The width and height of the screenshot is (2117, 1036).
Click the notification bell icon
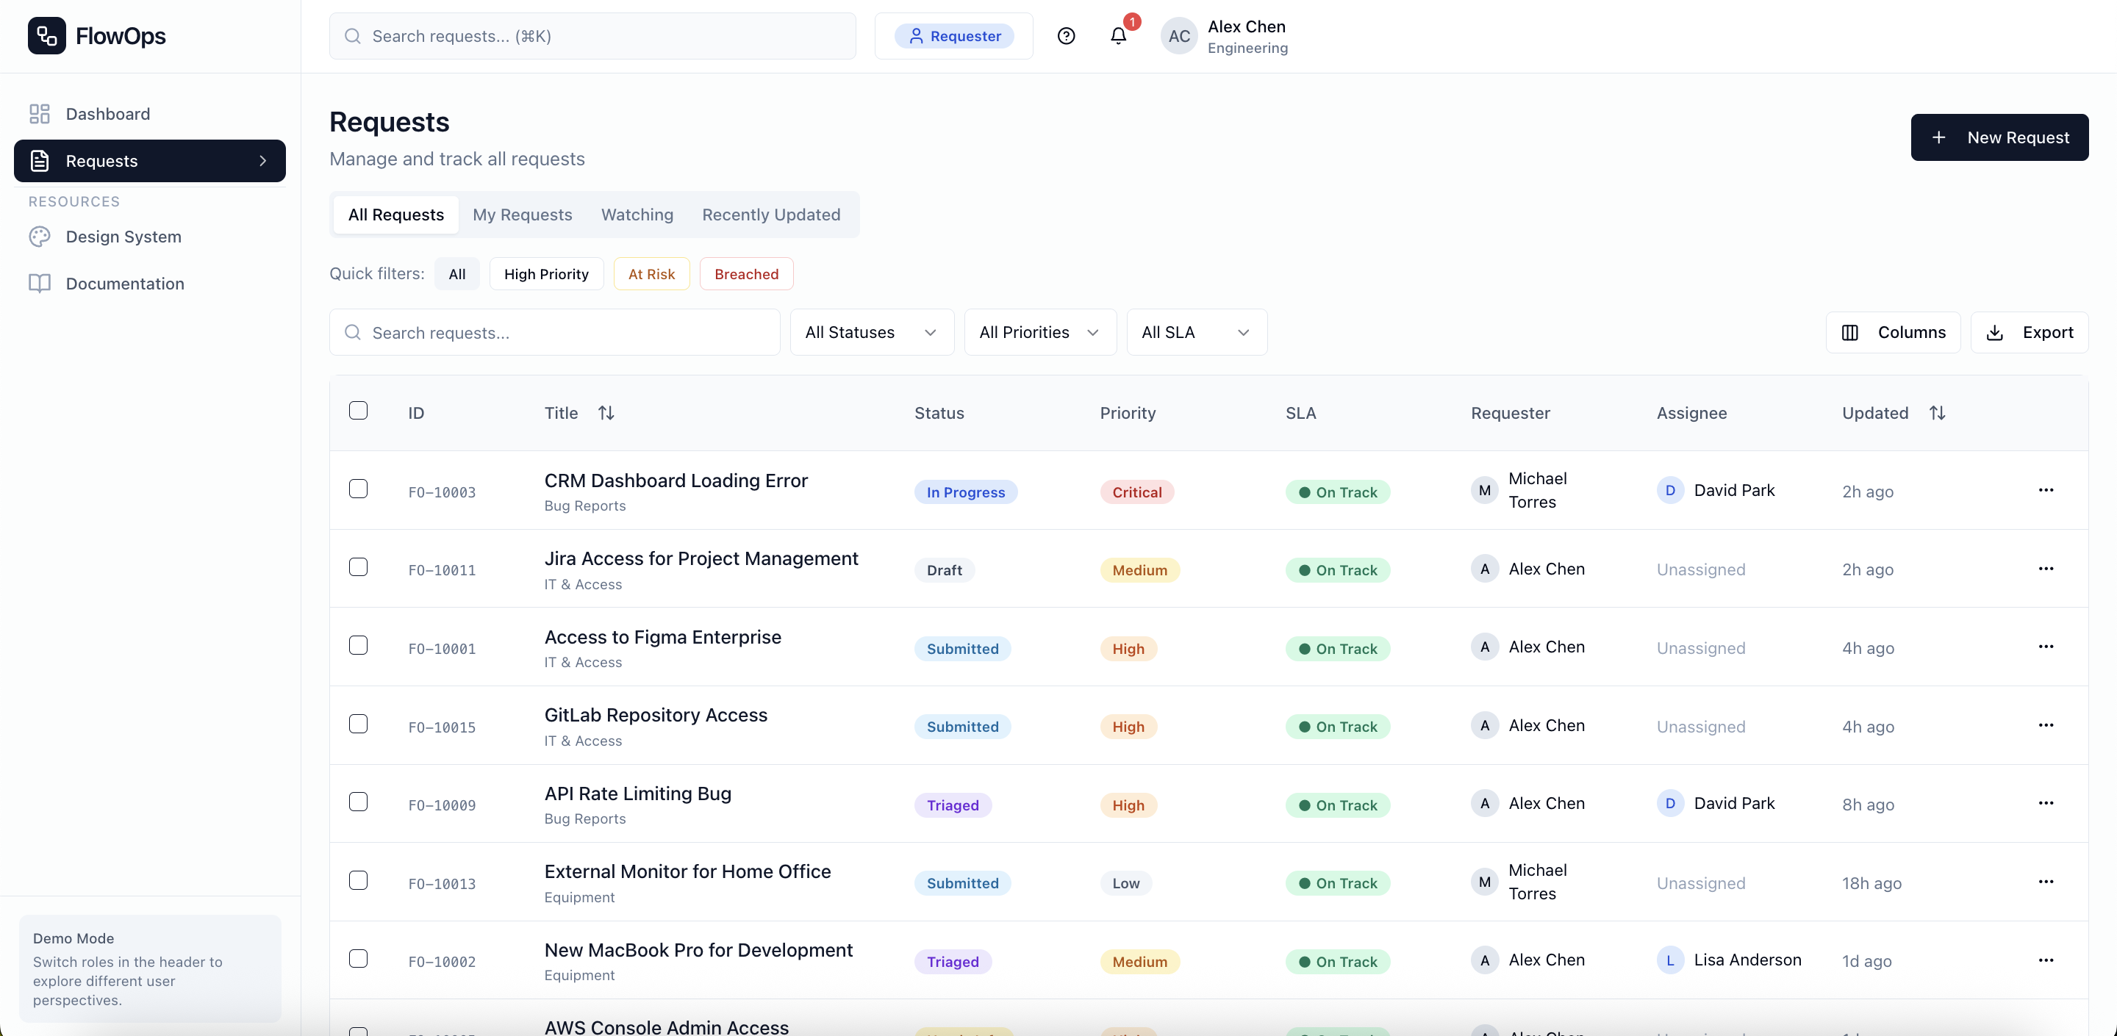click(x=1117, y=36)
